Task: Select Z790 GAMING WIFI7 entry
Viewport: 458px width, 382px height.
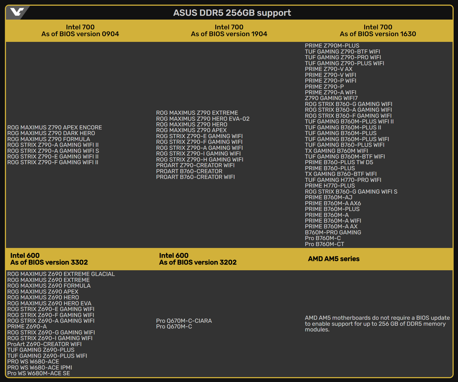Action: 331,98
